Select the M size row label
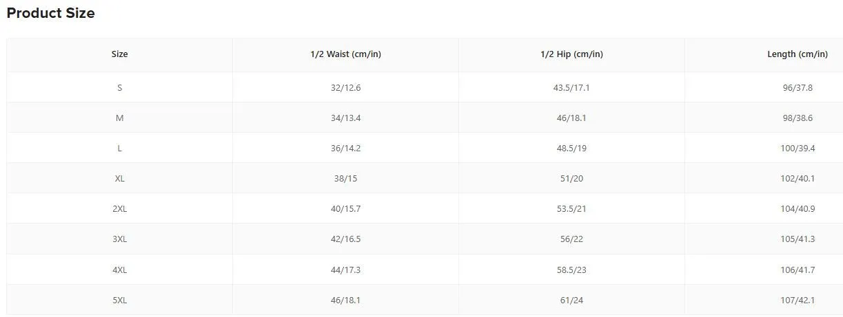The image size is (843, 317). tap(119, 118)
